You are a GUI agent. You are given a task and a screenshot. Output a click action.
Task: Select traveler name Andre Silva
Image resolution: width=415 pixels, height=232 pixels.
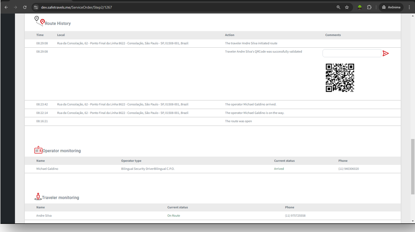(44, 216)
